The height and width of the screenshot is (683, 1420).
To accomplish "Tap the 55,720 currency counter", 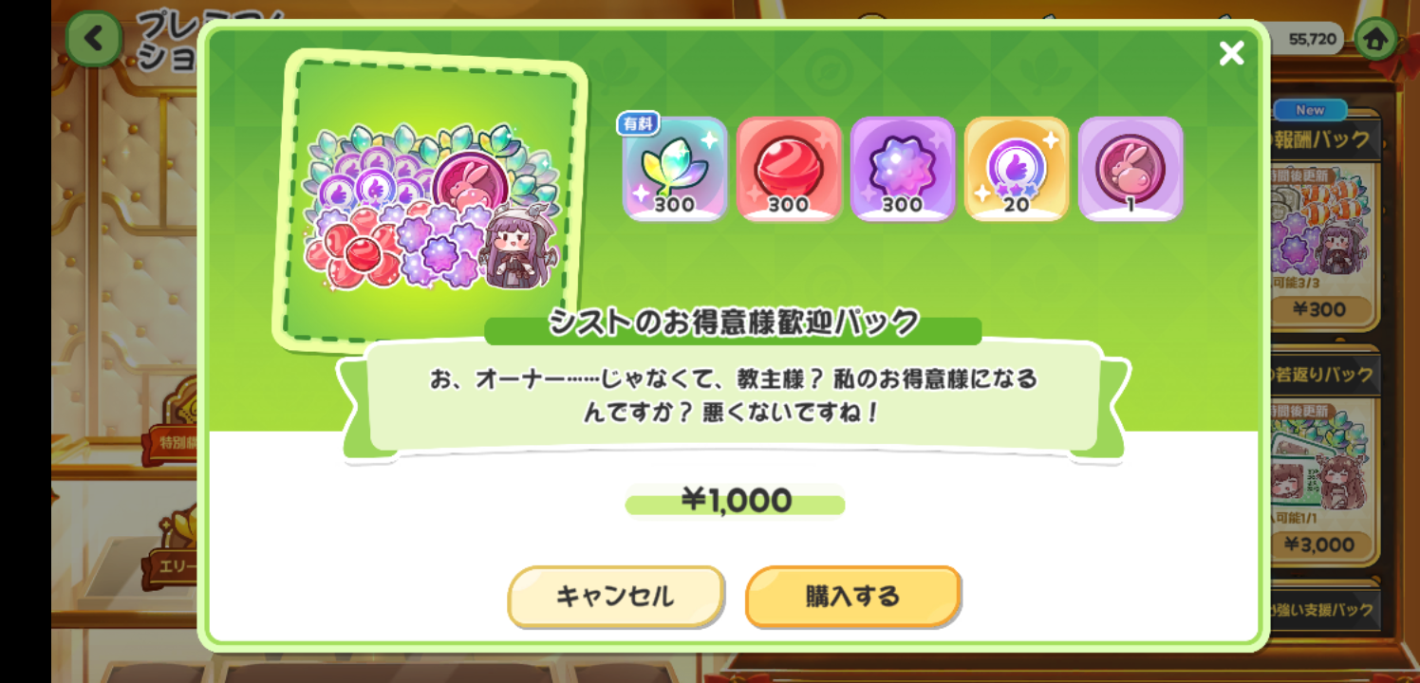I will pyautogui.click(x=1314, y=39).
